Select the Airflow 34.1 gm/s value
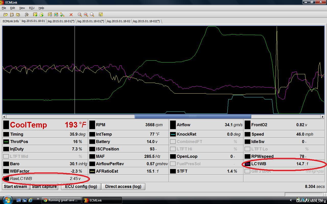327x204 pixels. (233, 125)
